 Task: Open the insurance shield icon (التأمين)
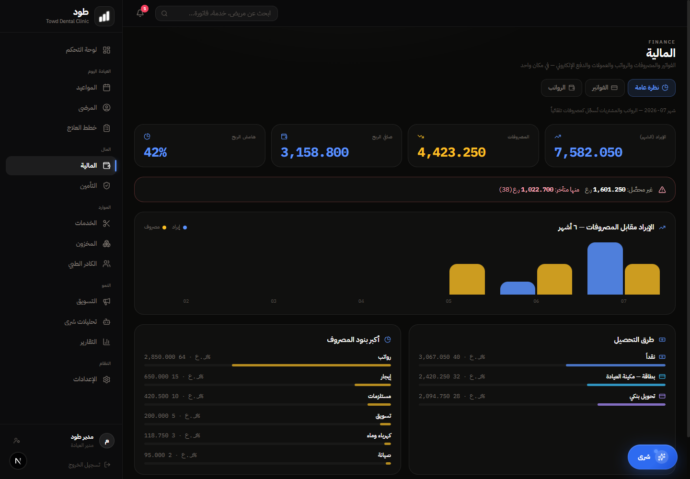click(107, 186)
